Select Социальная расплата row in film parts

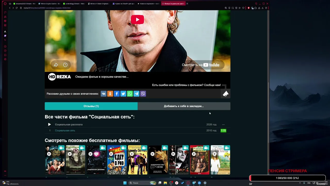click(137, 125)
